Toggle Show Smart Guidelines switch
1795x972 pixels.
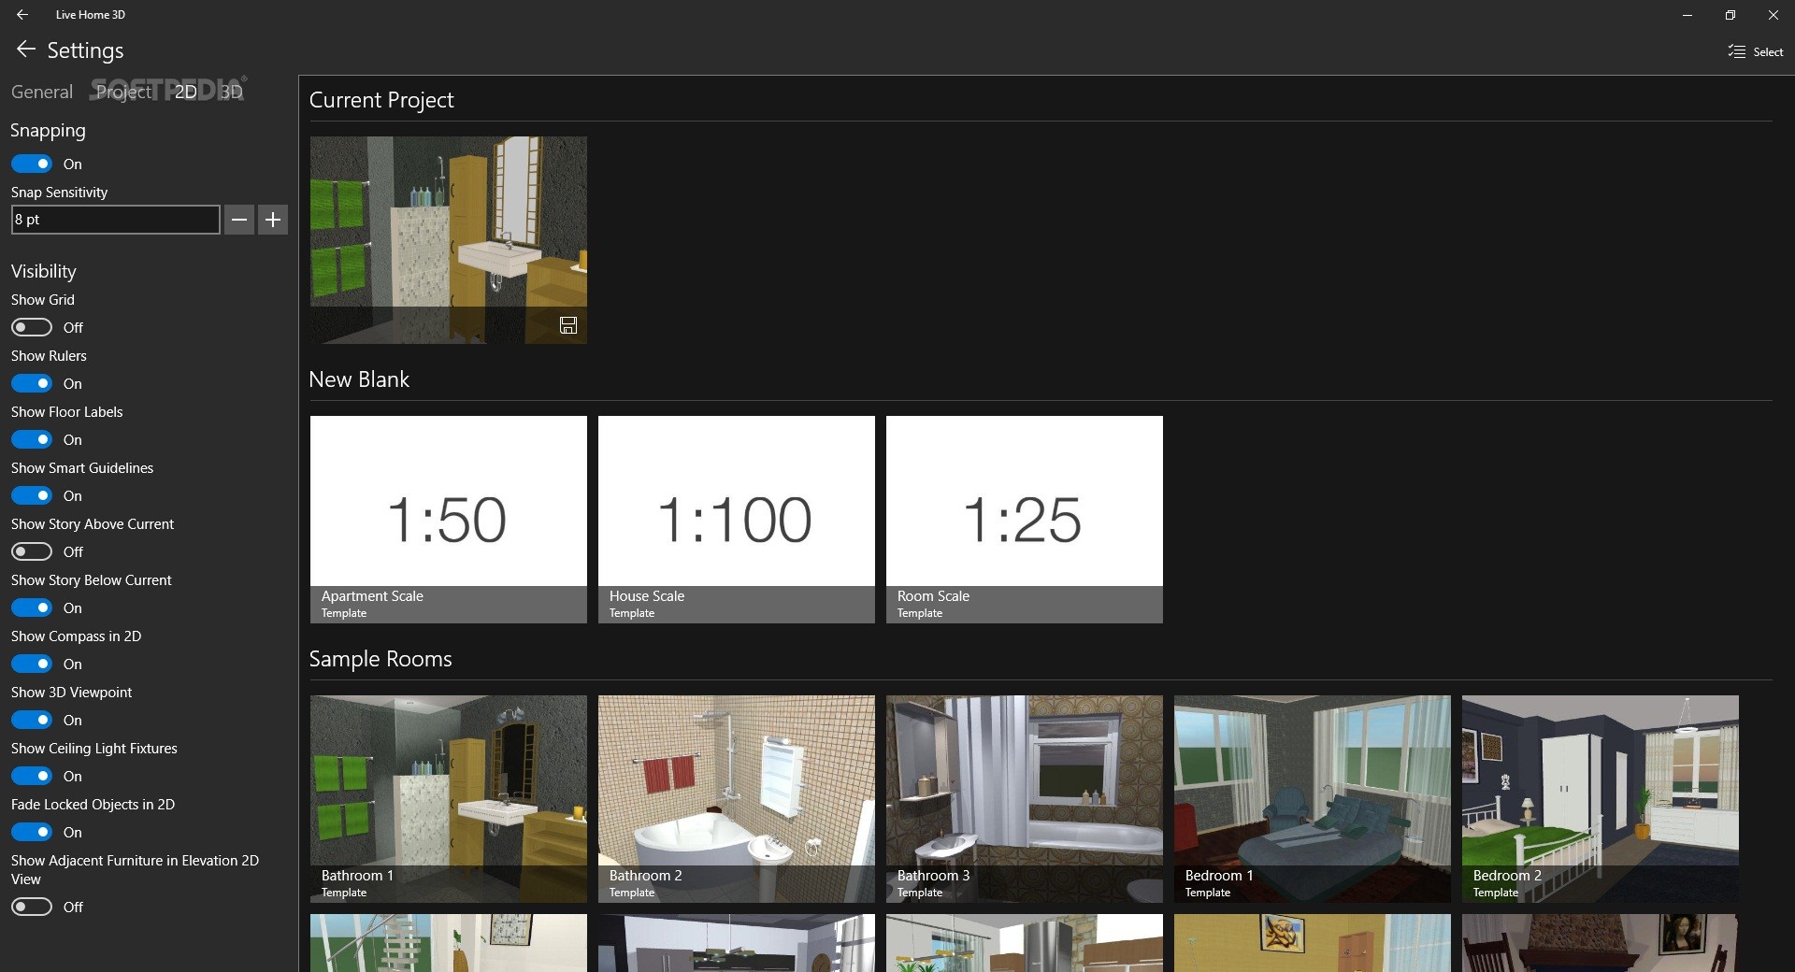pyautogui.click(x=32, y=495)
